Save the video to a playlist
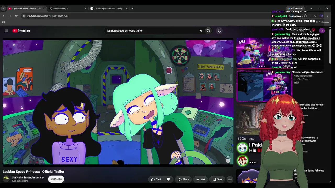The image size is (335, 188). tap(217, 179)
